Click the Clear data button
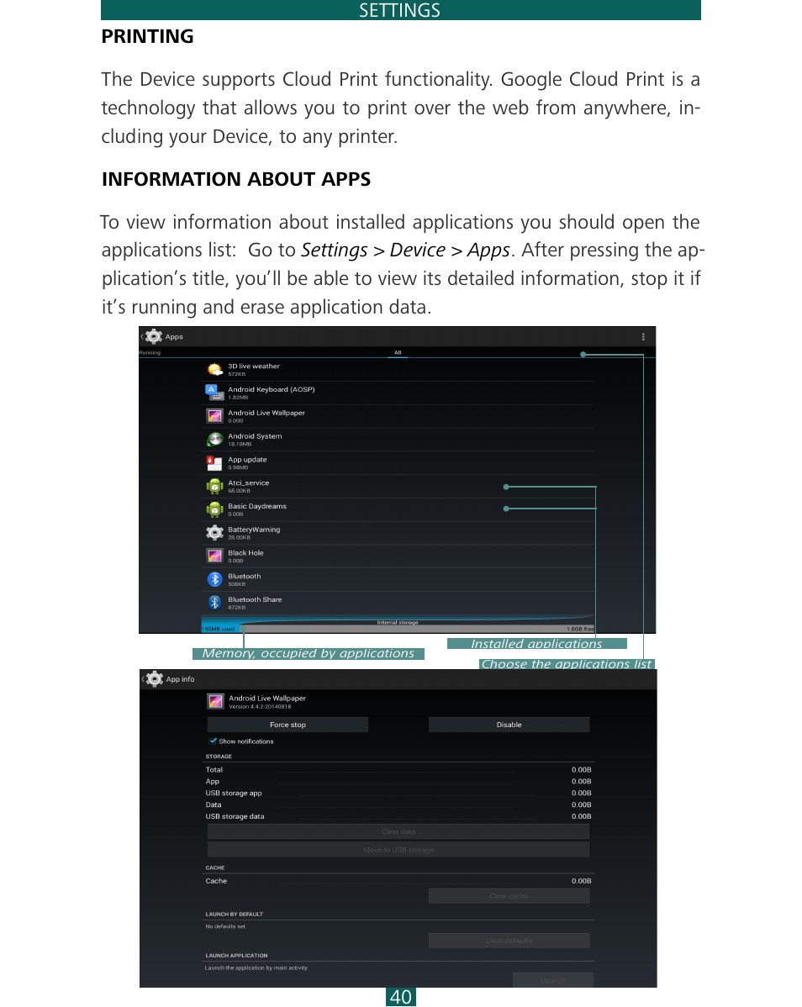The image size is (802, 1007). coord(398,831)
